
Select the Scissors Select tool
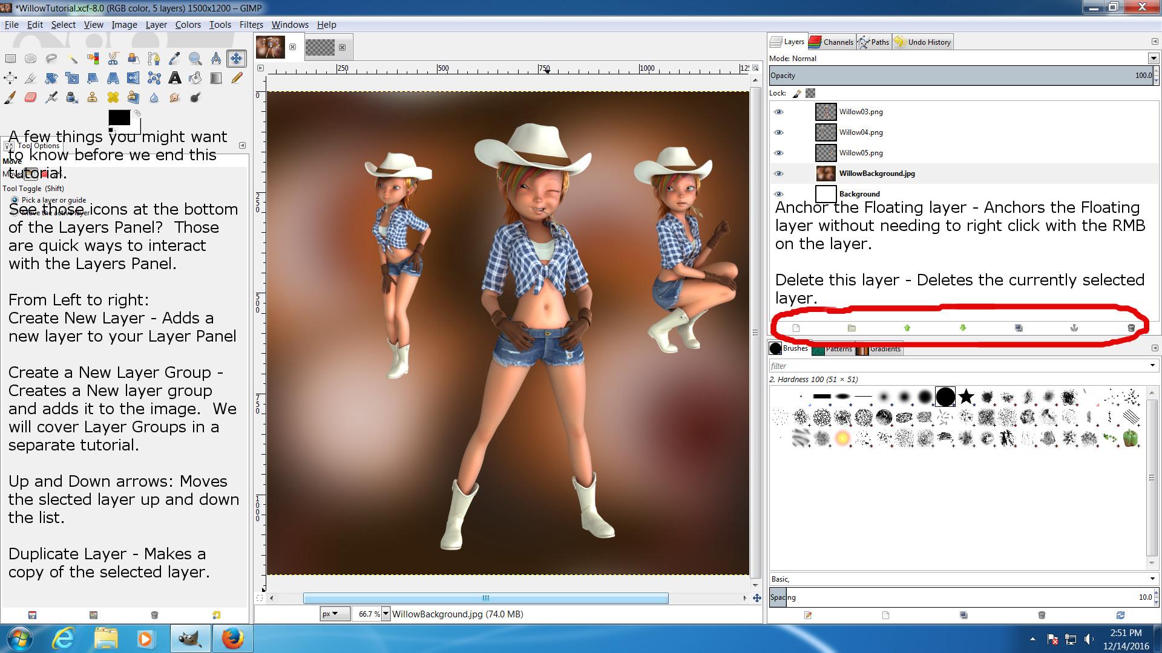(x=113, y=59)
